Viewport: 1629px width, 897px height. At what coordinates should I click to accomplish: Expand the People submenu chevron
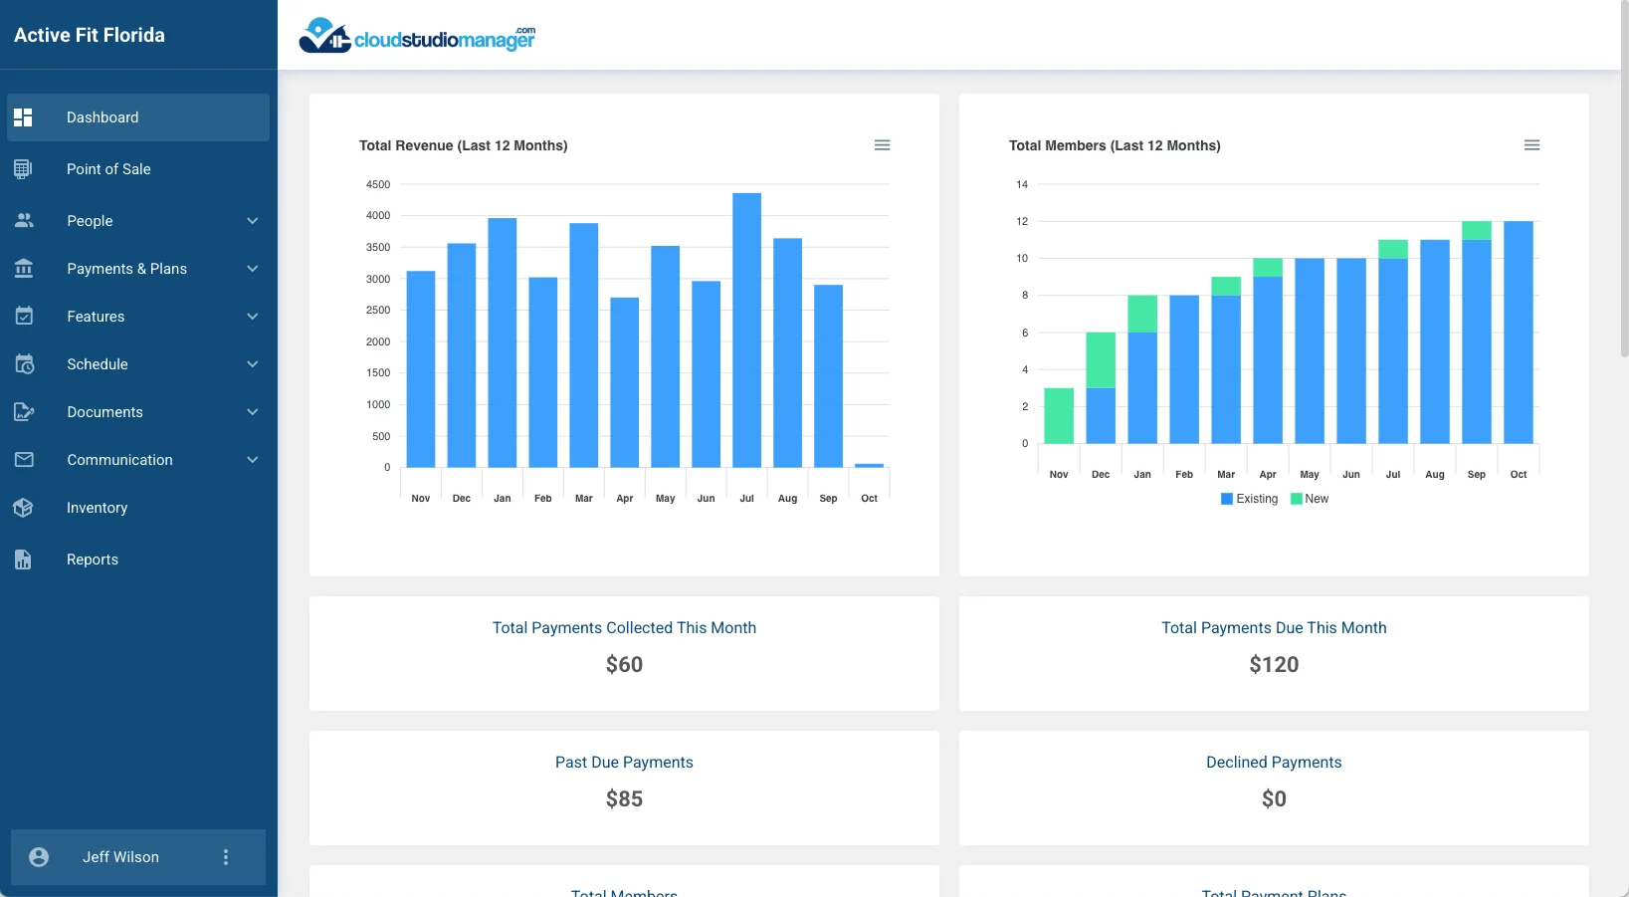(x=253, y=221)
